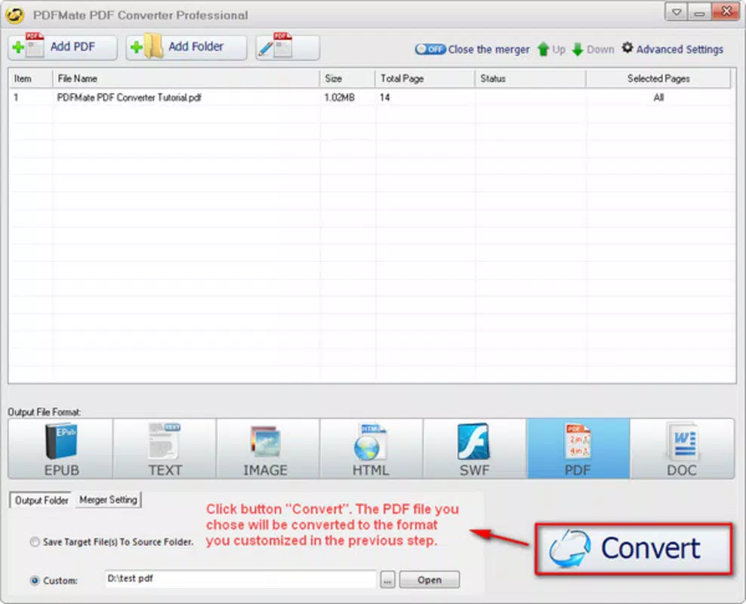Start conversion with Convert button
The image size is (746, 604).
(633, 549)
